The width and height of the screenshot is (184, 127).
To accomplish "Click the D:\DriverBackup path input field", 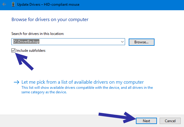I will 68,42.
